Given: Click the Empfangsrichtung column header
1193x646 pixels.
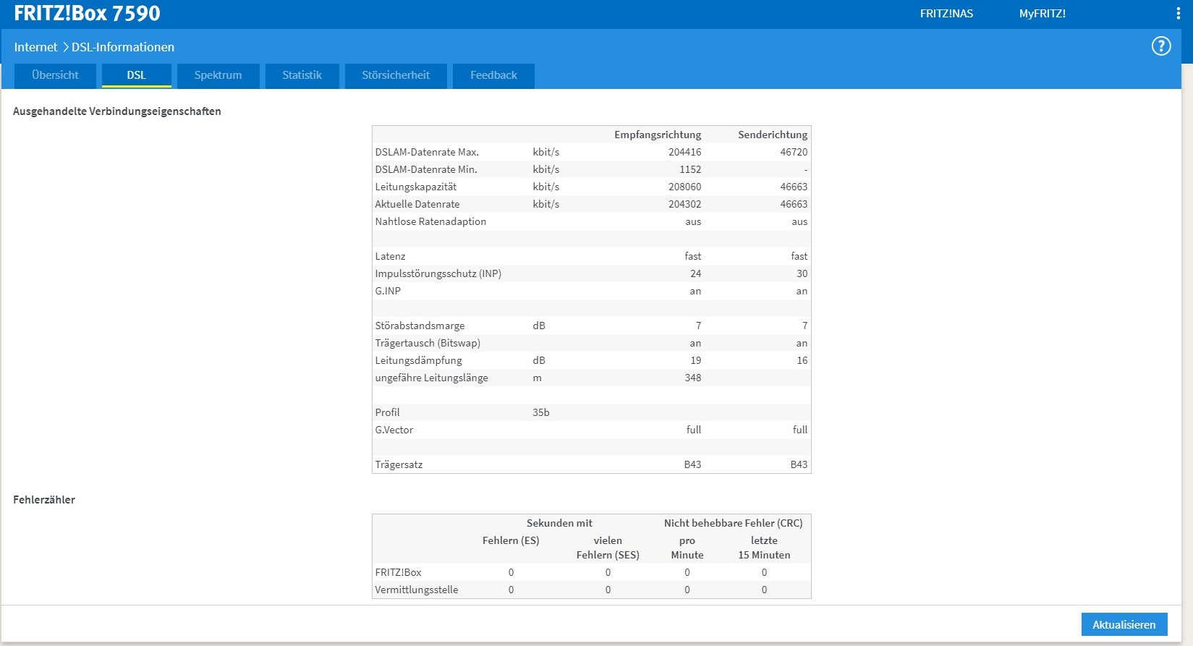Looking at the screenshot, I should click(x=658, y=135).
